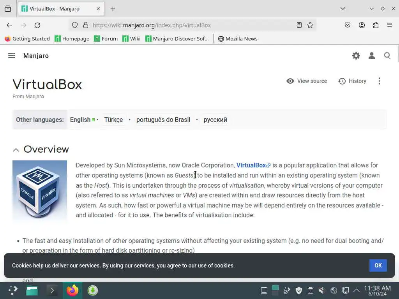Click the URL address field

pos(192,25)
